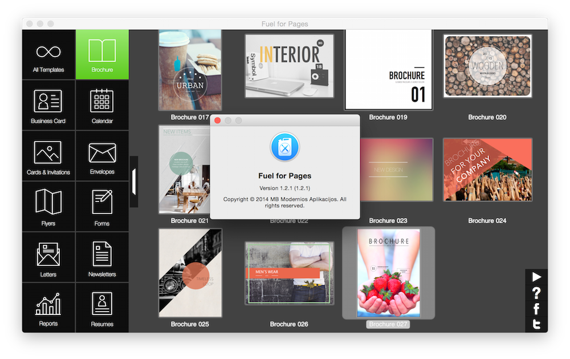Image resolution: width=570 pixels, height=359 pixels.
Task: Click the Brochure 026 label
Action: pos(289,324)
